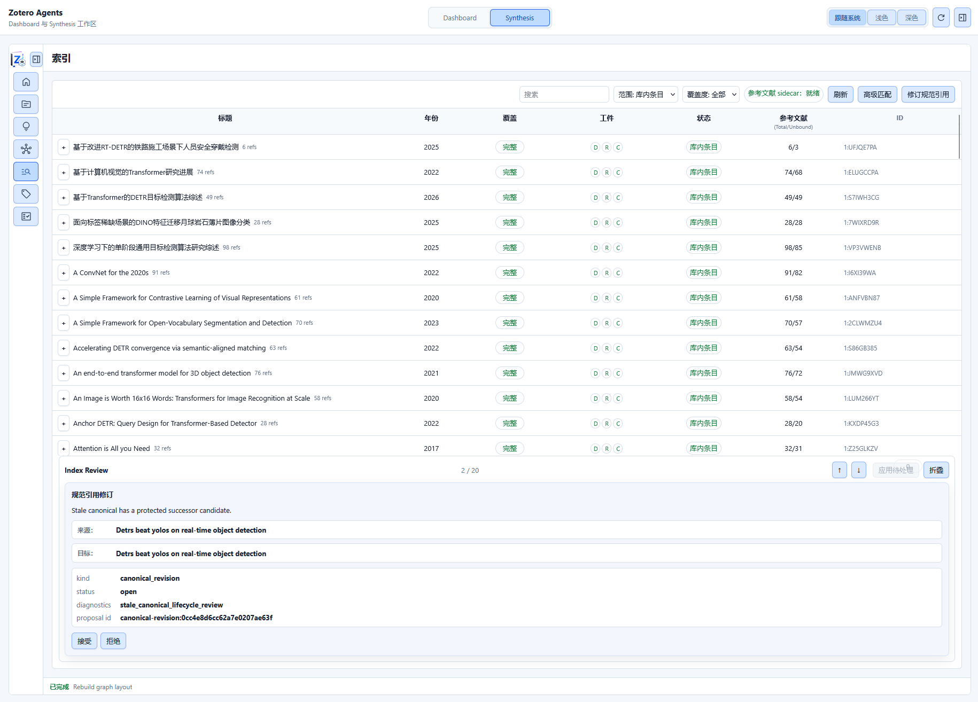978x702 pixels.
Task: Focus the 搜索 input field
Action: [x=564, y=95]
